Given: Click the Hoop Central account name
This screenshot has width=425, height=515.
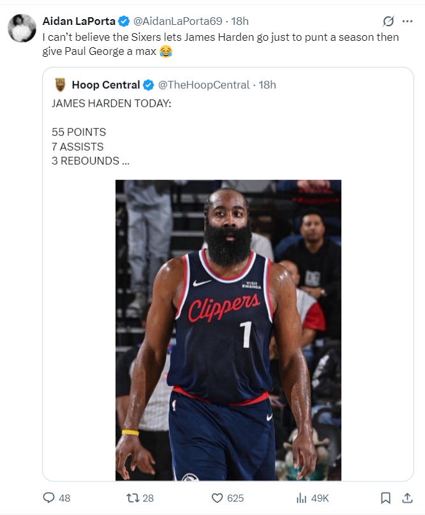Looking at the screenshot, I should [x=105, y=85].
